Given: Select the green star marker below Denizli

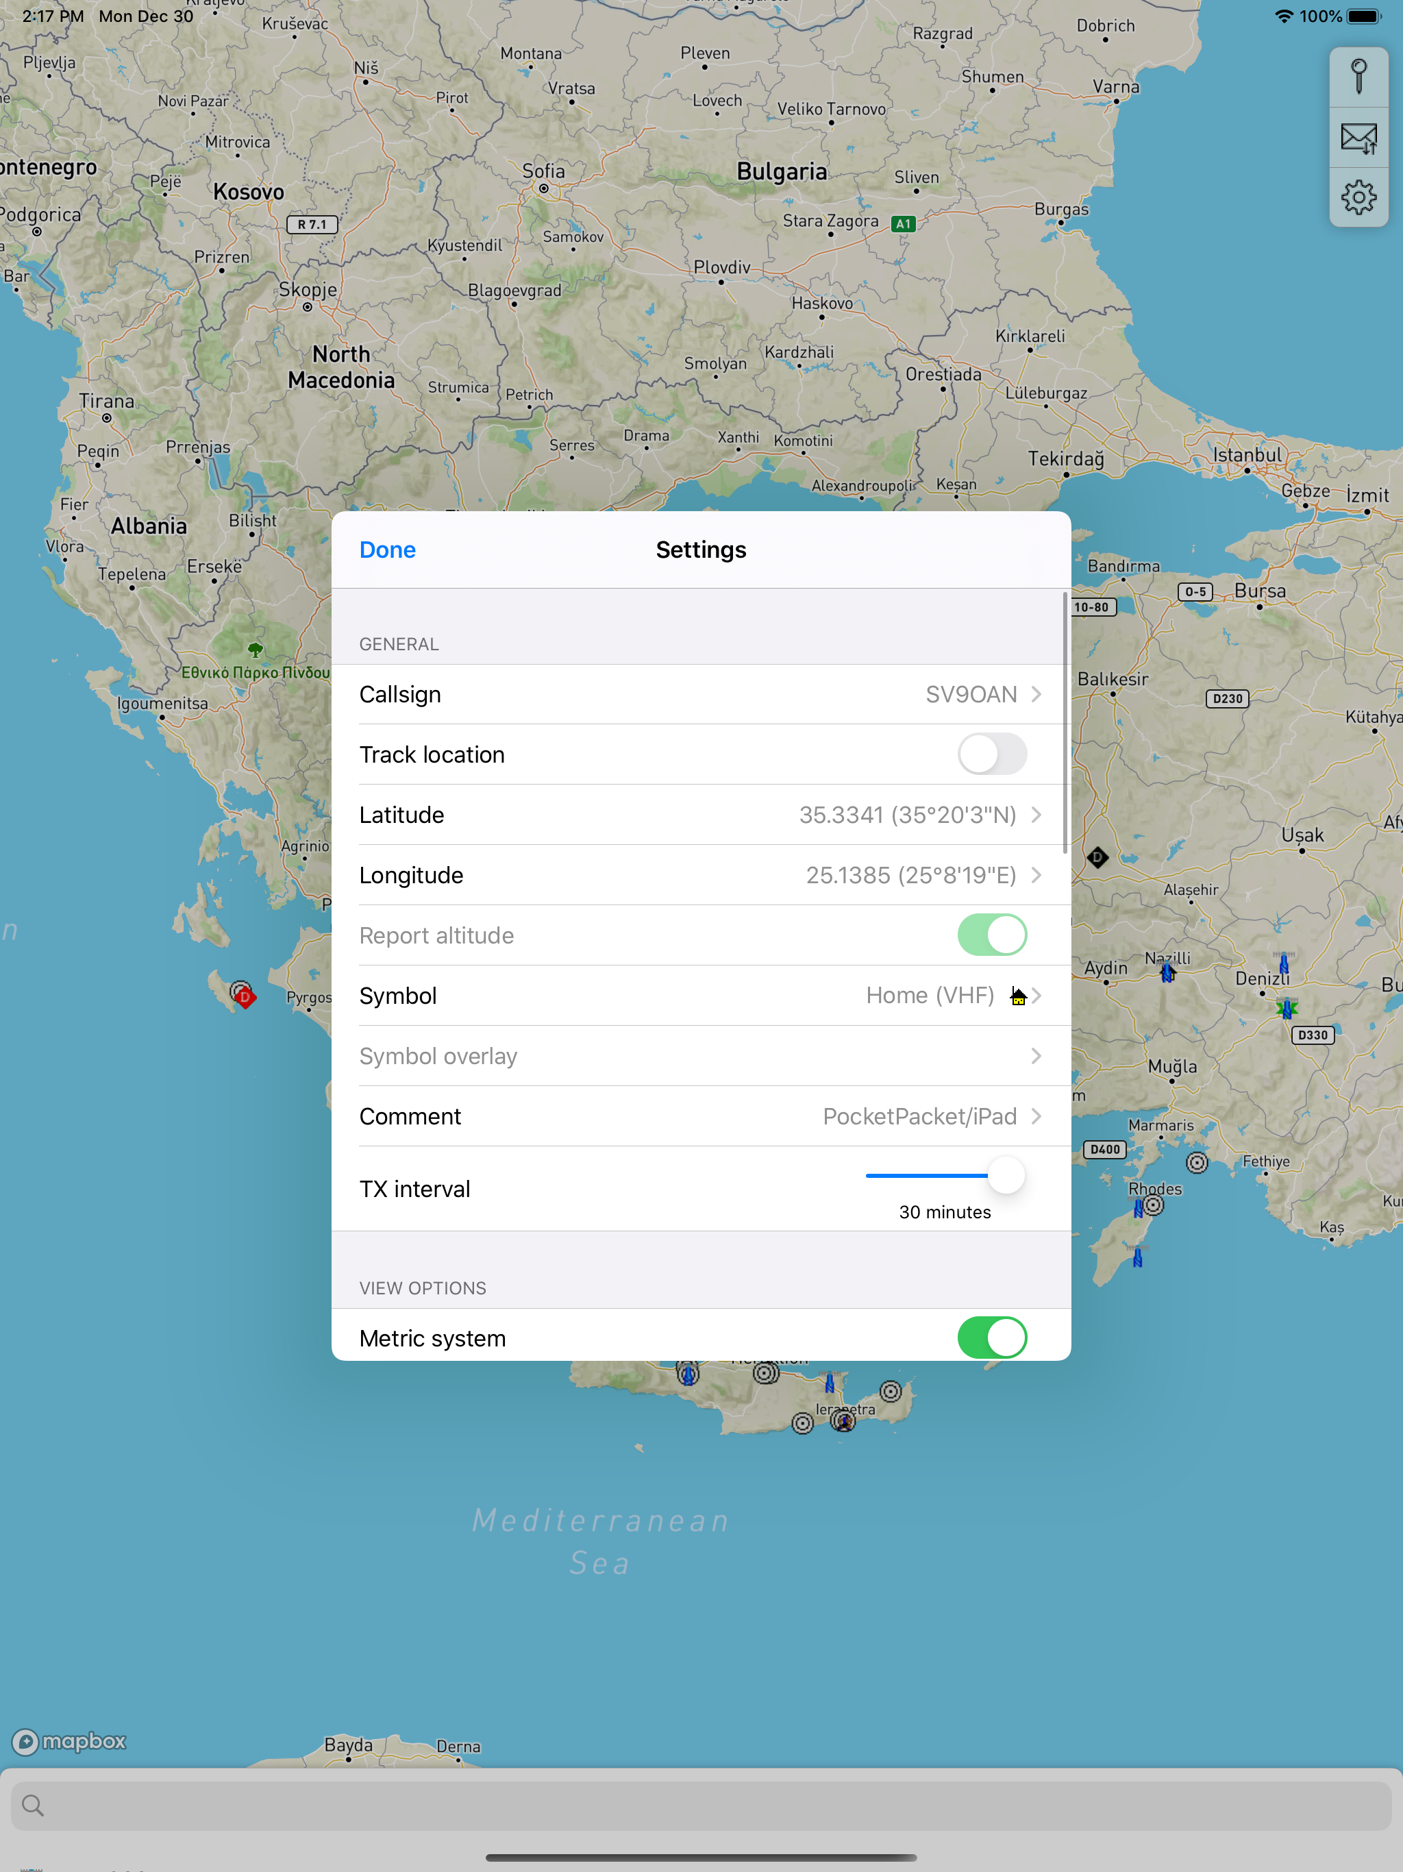Looking at the screenshot, I should pos(1287,1008).
